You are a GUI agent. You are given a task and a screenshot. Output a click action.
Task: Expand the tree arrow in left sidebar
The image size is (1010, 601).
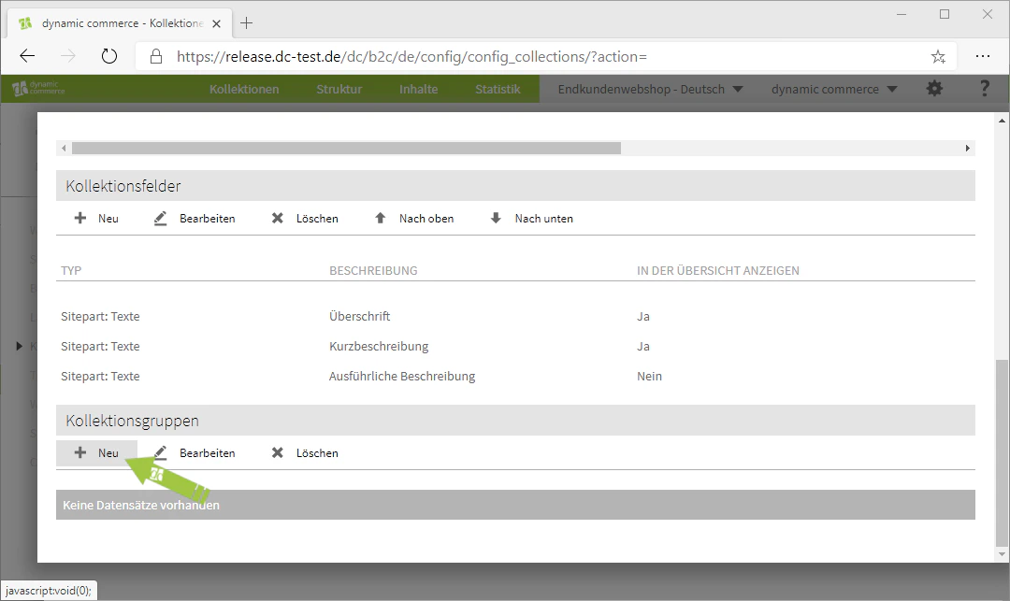[x=19, y=346]
